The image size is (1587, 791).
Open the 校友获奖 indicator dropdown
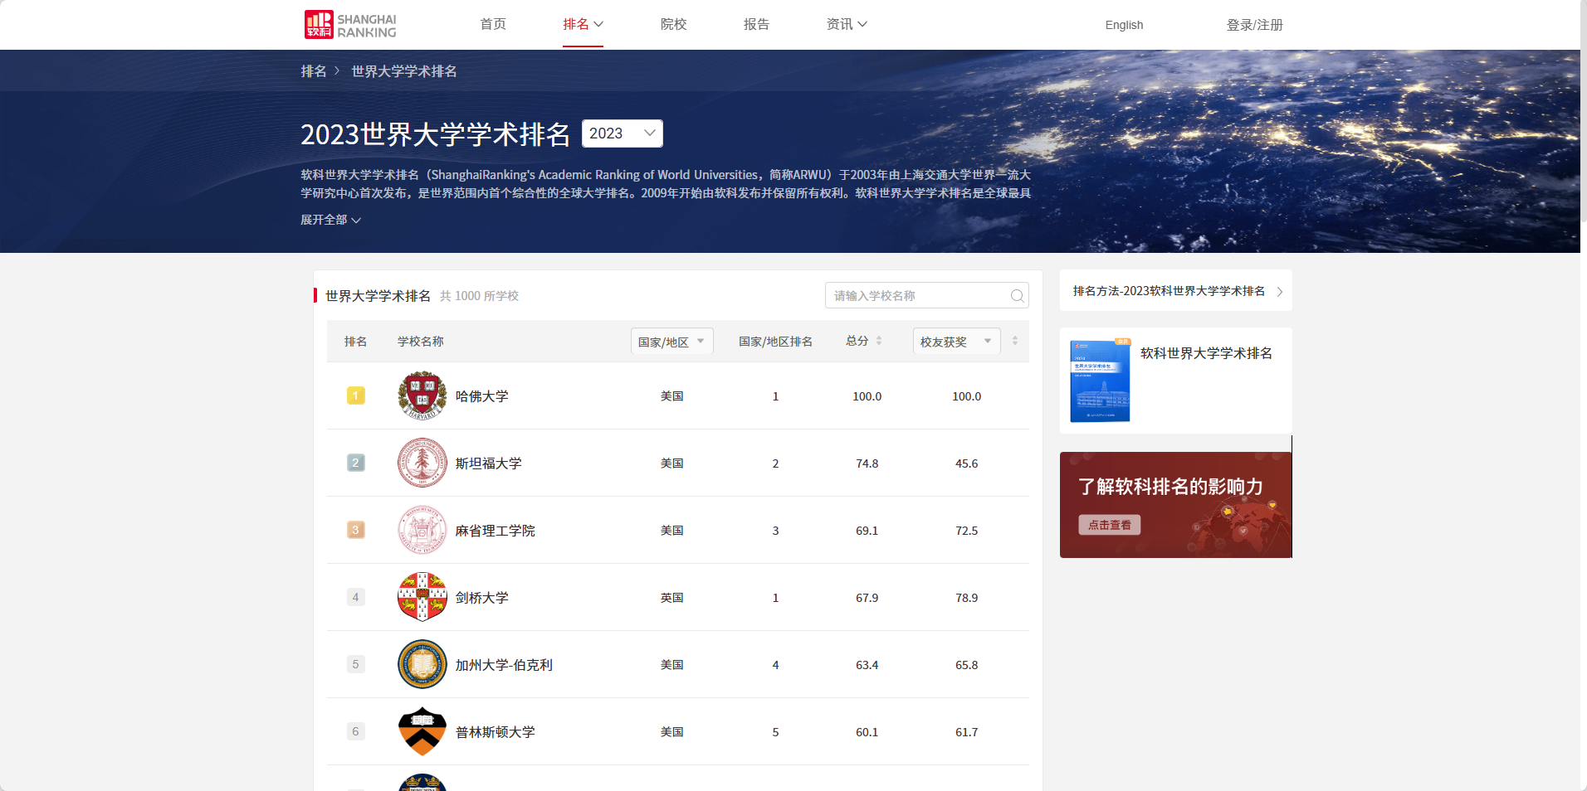956,342
